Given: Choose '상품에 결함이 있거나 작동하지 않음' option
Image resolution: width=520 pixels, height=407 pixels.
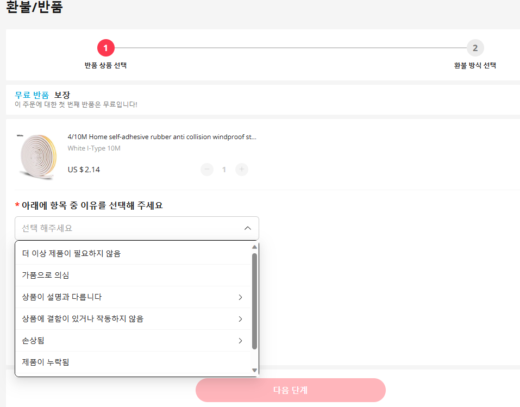Looking at the screenshot, I should [x=133, y=319].
